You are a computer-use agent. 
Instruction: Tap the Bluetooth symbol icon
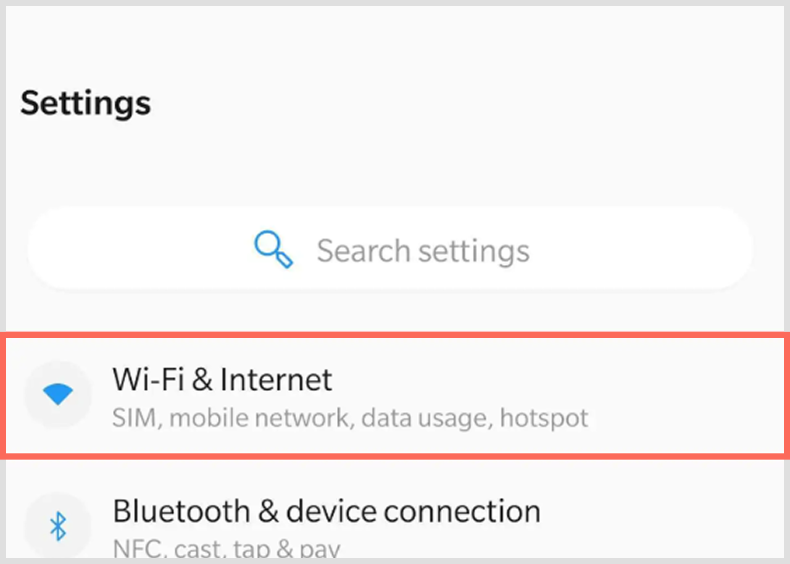tap(58, 526)
